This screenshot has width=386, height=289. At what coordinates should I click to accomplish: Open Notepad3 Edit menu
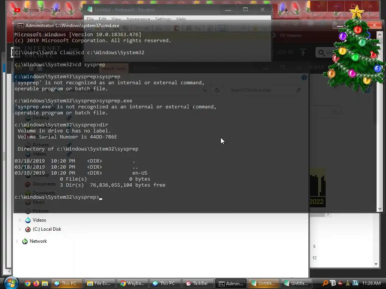[x=103, y=19]
